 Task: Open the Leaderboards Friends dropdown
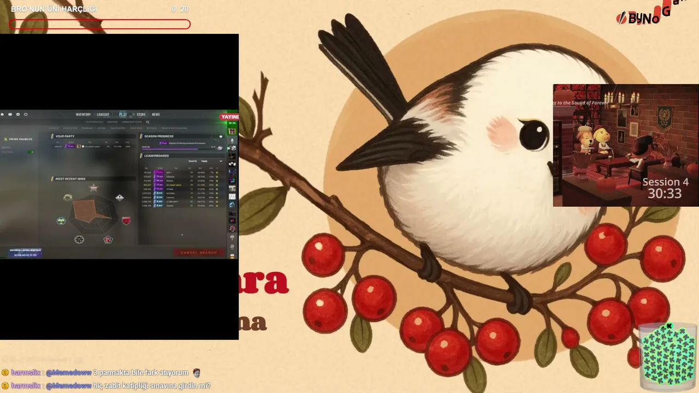tap(212, 161)
